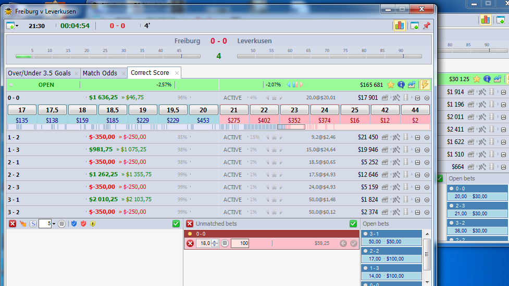The height and width of the screenshot is (286, 509).
Task: Expand the 1-3 selection row
Action: pos(417,150)
